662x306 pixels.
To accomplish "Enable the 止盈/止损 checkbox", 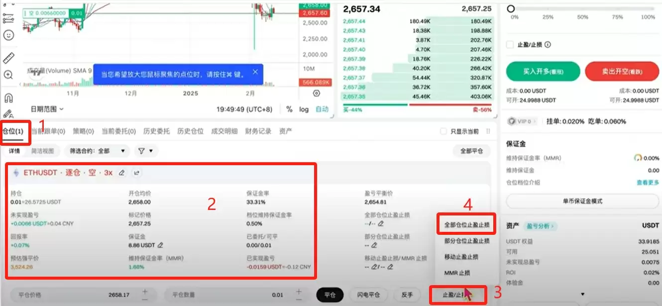I will pos(509,44).
